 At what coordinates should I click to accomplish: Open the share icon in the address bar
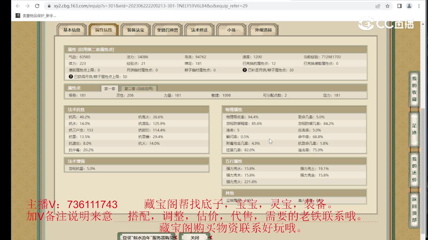[x=378, y=6]
